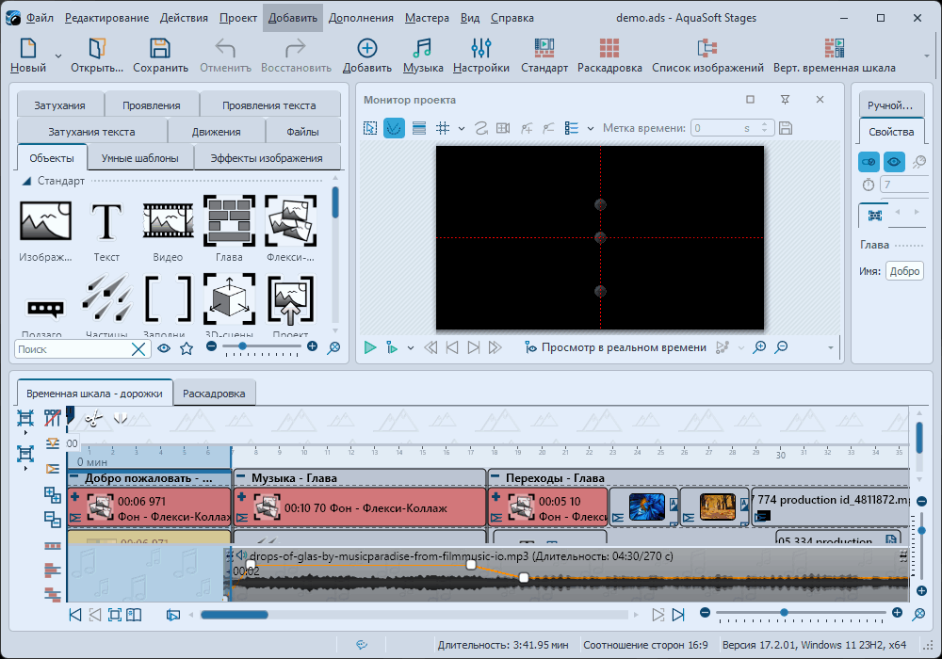Click the Сохранить button
The height and width of the screenshot is (659, 942).
pyautogui.click(x=160, y=55)
